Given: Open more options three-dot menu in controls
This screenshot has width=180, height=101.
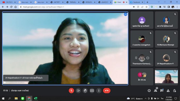Looking at the screenshot, I should 99,91.
